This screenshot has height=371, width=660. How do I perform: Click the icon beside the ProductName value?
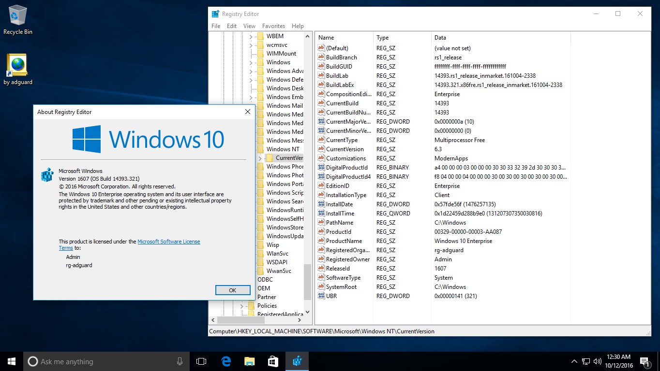coord(321,241)
